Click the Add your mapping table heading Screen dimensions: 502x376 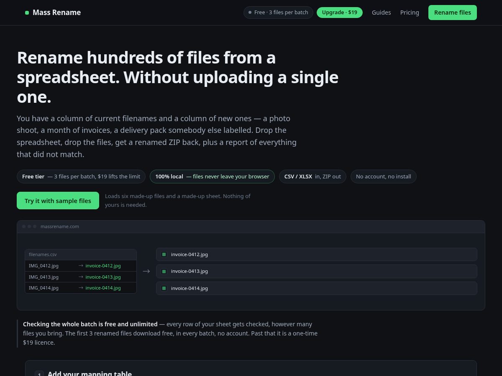(90, 374)
